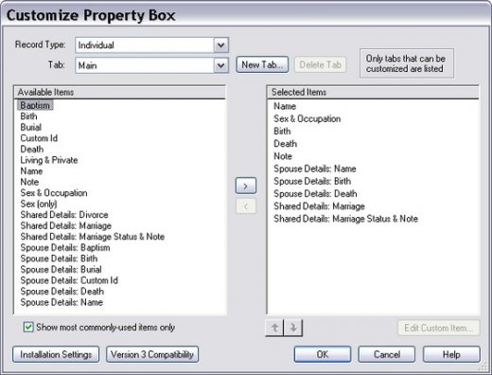Select Baptism in Available Items
The width and height of the screenshot is (492, 375).
point(35,105)
